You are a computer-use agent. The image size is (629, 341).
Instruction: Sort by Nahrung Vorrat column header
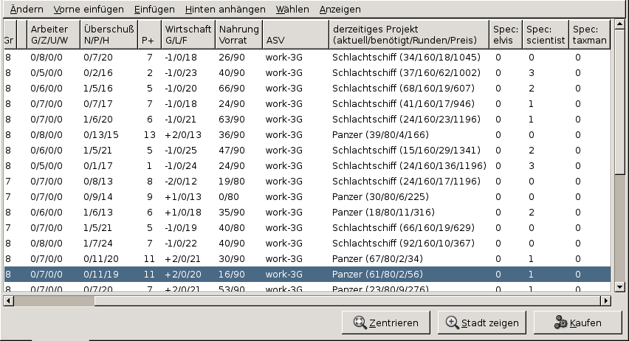point(239,35)
